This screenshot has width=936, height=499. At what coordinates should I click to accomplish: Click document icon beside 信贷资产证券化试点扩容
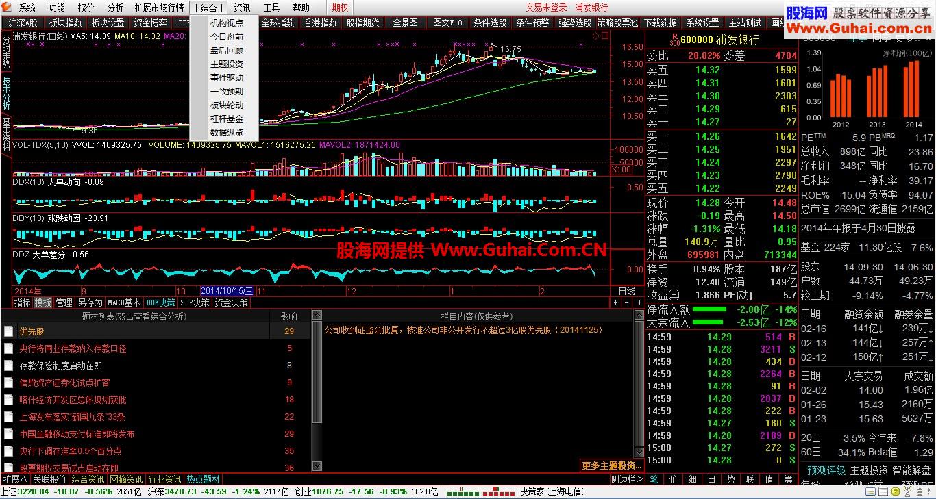click(8, 383)
